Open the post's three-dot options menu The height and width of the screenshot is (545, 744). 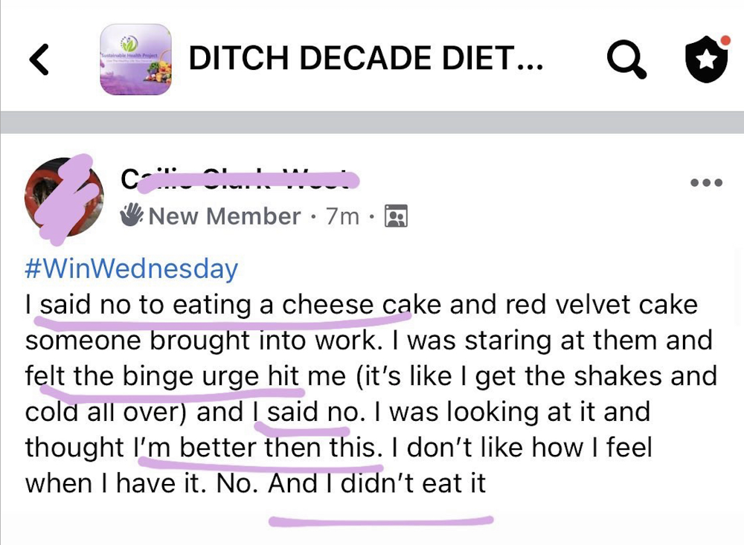click(x=705, y=182)
